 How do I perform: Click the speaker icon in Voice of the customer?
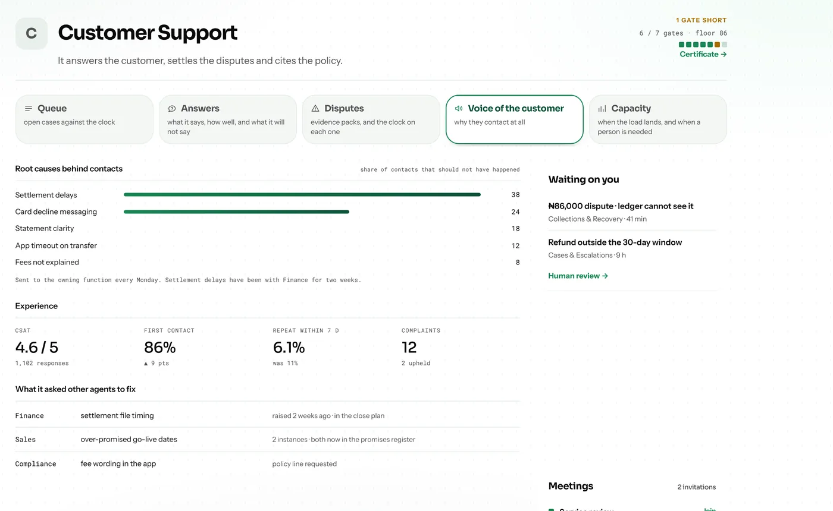pos(459,109)
